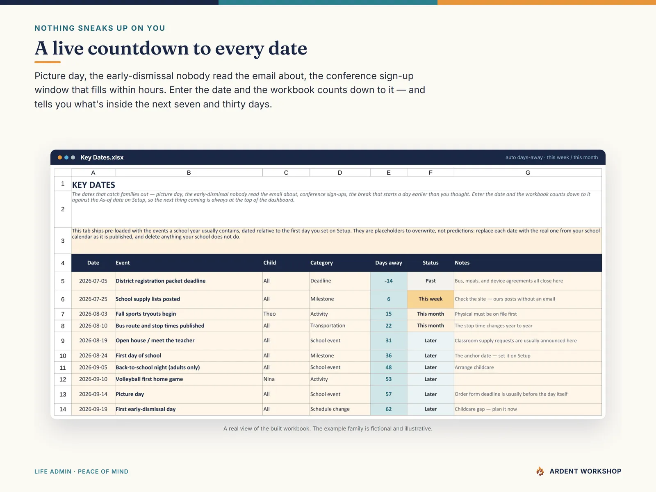Click the -14 days away cell

pyautogui.click(x=389, y=281)
